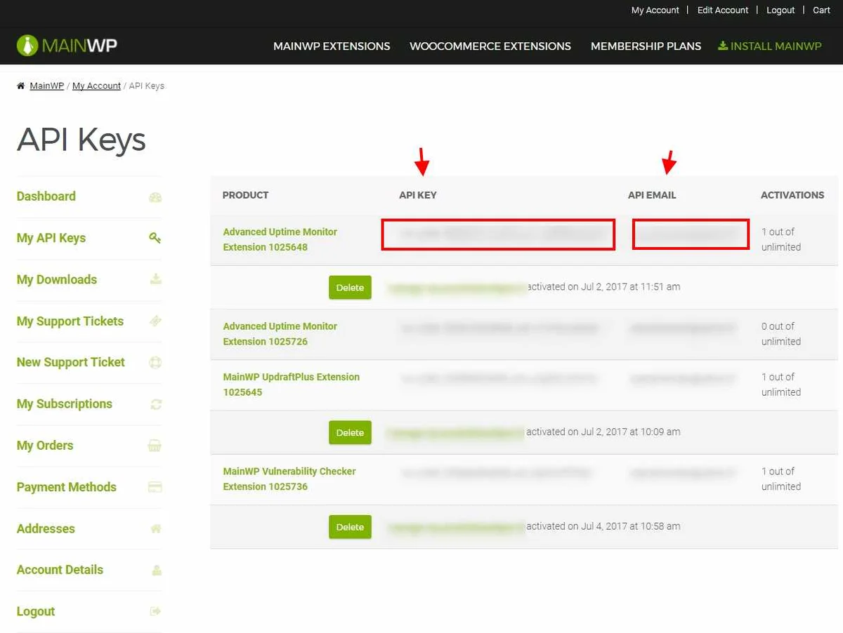Viewport: 843px width, 633px height.
Task: Click the lifebuoy icon beside New Support Ticket
Action: [x=155, y=363]
